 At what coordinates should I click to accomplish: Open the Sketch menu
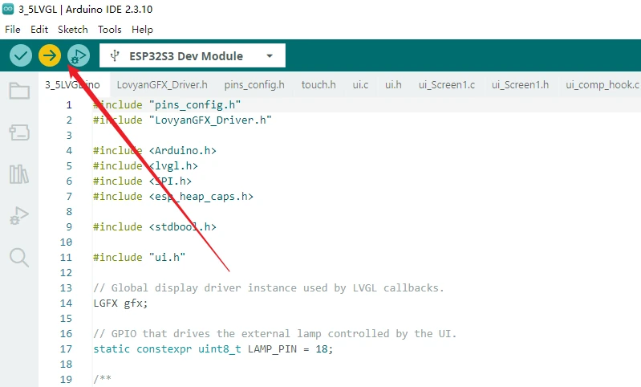pyautogui.click(x=73, y=30)
